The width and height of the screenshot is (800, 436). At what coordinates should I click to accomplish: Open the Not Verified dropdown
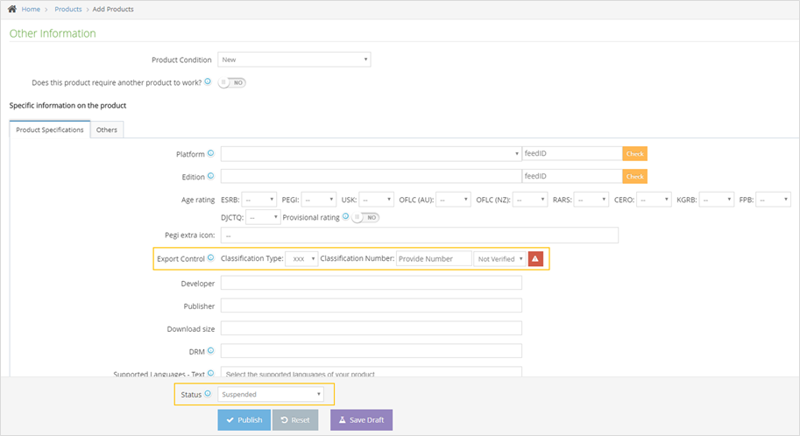(499, 259)
